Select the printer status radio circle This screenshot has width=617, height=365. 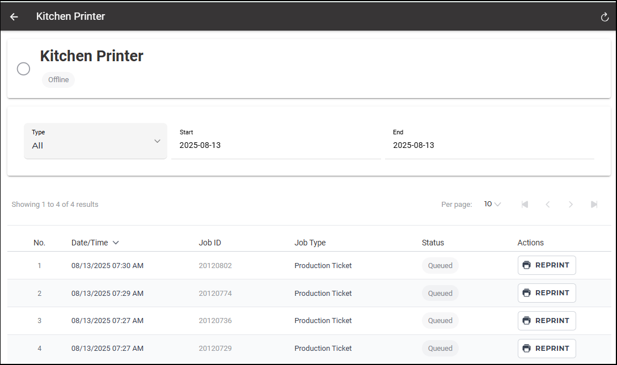click(x=23, y=69)
